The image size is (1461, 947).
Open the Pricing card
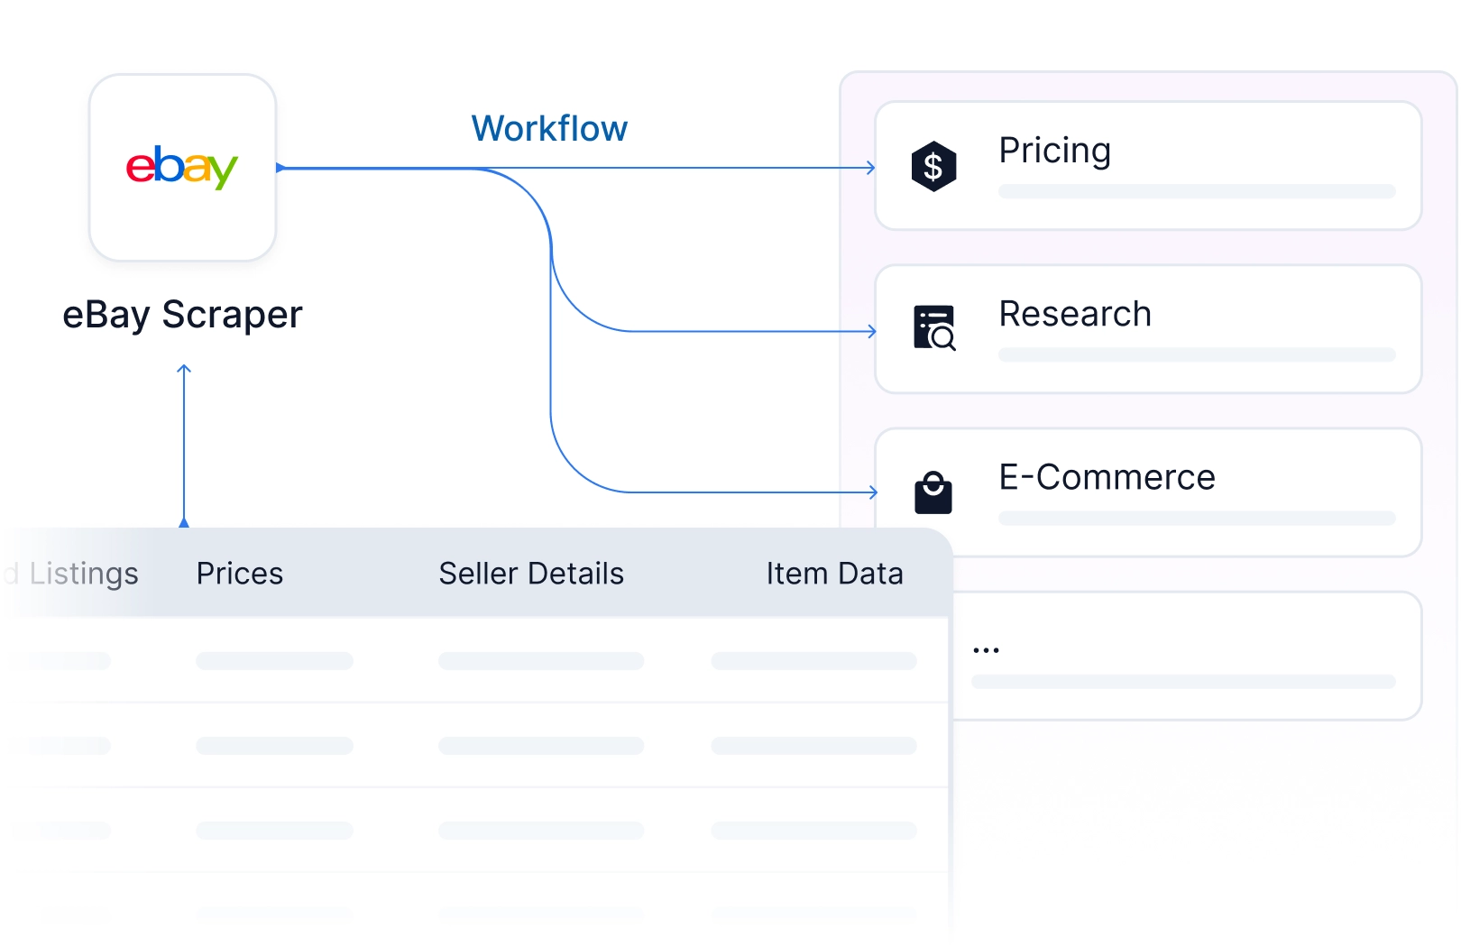(1148, 166)
